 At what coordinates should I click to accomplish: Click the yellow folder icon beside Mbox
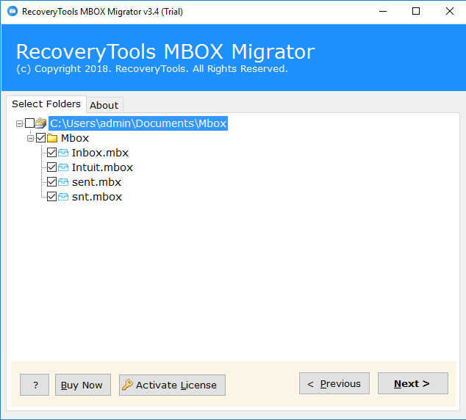(52, 138)
